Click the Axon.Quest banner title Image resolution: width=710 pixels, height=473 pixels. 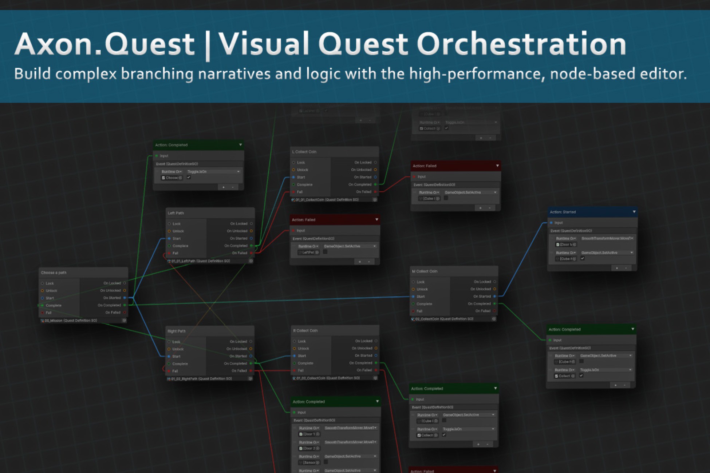tap(320, 44)
